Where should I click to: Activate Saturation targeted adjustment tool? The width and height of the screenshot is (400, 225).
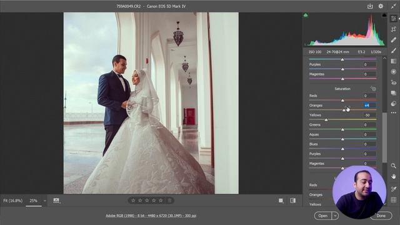[x=373, y=89]
